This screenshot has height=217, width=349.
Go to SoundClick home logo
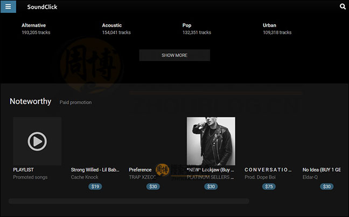click(42, 7)
